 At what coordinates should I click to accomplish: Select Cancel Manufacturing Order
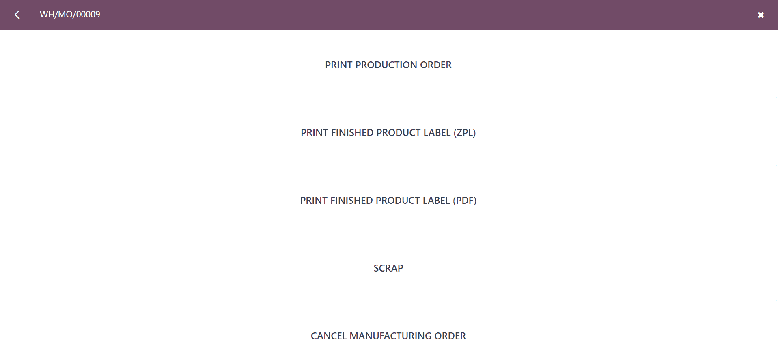point(388,336)
